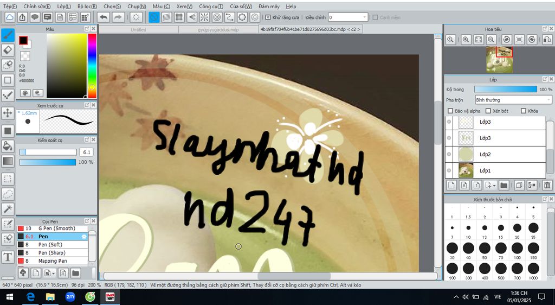Screen dimensions: 555x305
Task: Enable Khóa layer lock checkbox
Action: (x=524, y=111)
